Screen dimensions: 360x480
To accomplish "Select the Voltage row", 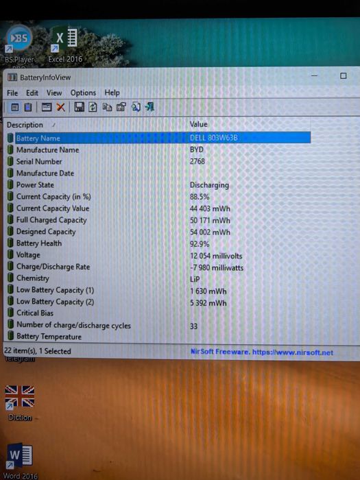I will (x=158, y=255).
